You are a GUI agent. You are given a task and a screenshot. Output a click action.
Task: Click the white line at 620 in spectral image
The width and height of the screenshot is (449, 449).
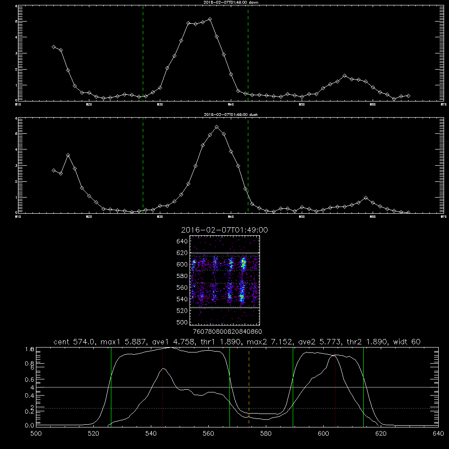[x=225, y=253]
